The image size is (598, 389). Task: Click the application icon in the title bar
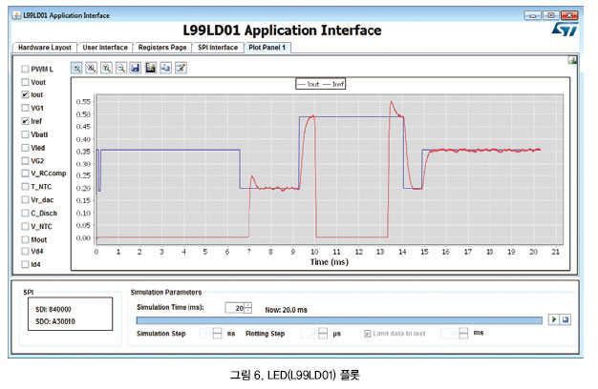(16, 15)
